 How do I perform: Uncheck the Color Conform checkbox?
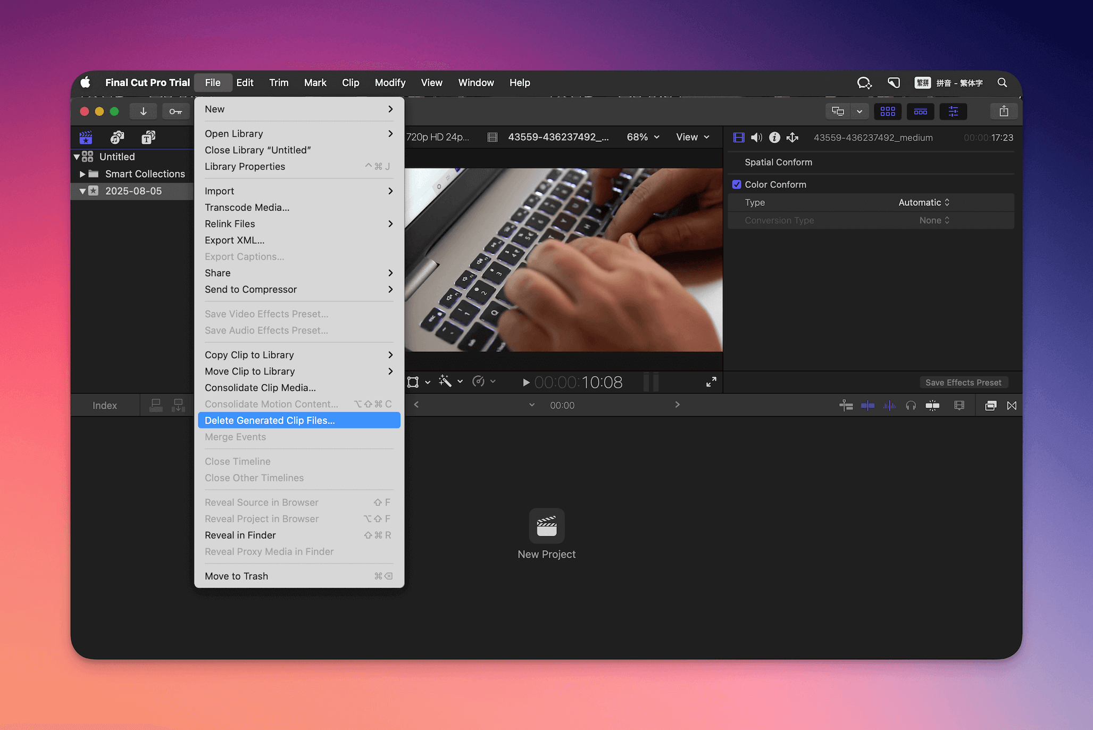pos(737,185)
